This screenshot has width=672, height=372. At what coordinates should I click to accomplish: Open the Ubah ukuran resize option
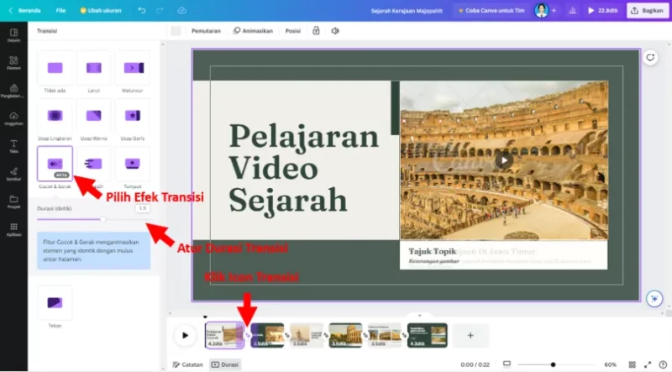tap(101, 10)
